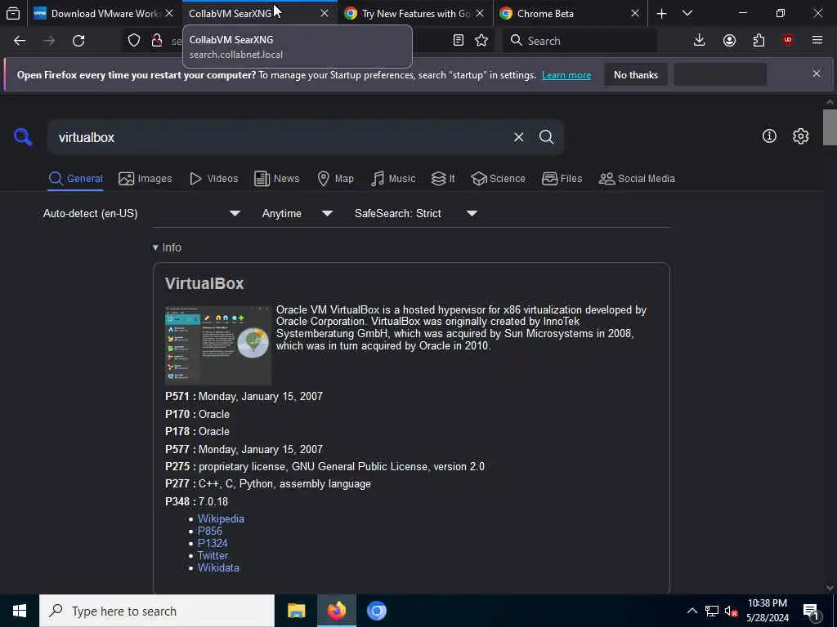
Task: Click the Type here to search box
Action: point(157,611)
